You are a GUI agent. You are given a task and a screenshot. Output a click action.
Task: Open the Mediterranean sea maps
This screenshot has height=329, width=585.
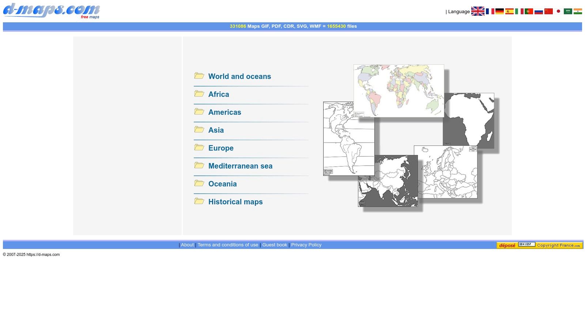[x=240, y=166]
